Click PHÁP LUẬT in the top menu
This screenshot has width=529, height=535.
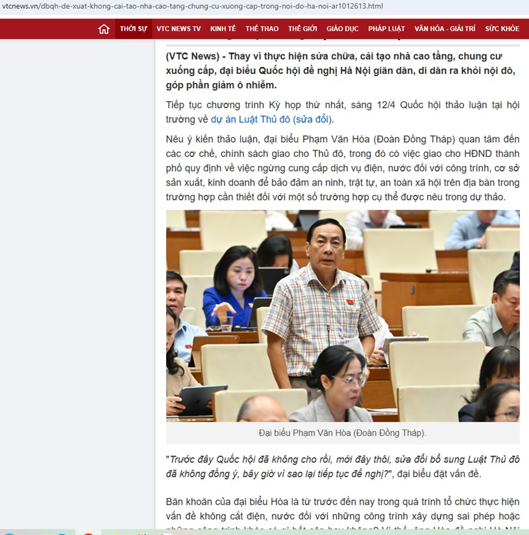tap(386, 29)
